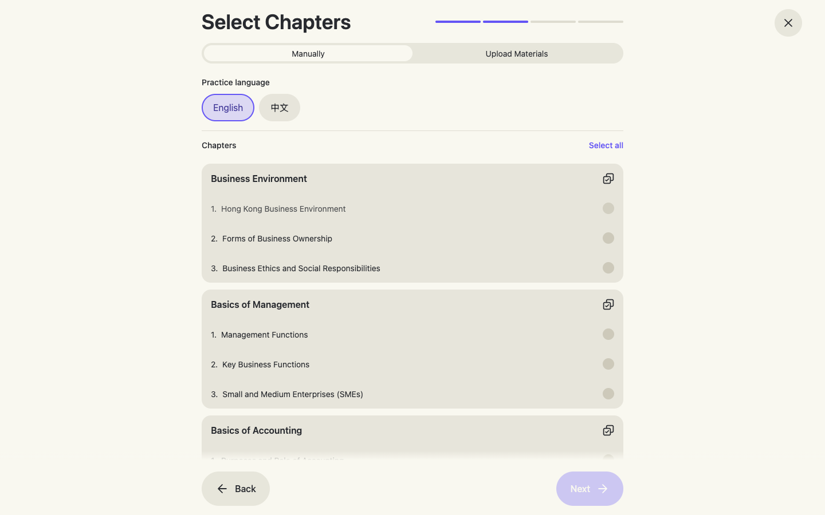Toggle Key Business Functions chapter circle
Screen dimensions: 825x515
(x=608, y=364)
